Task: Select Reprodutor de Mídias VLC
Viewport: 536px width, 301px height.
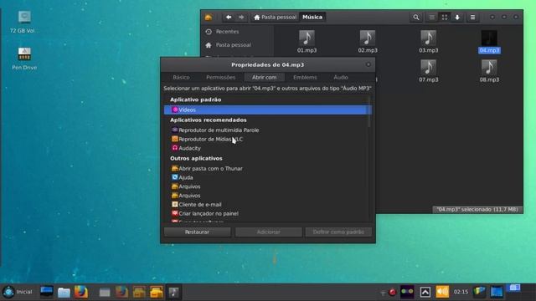Action: (265, 140)
